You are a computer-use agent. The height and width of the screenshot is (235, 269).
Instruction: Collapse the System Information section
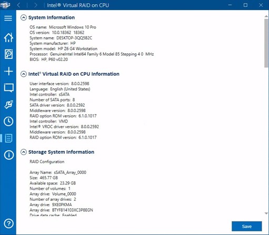pos(24,17)
